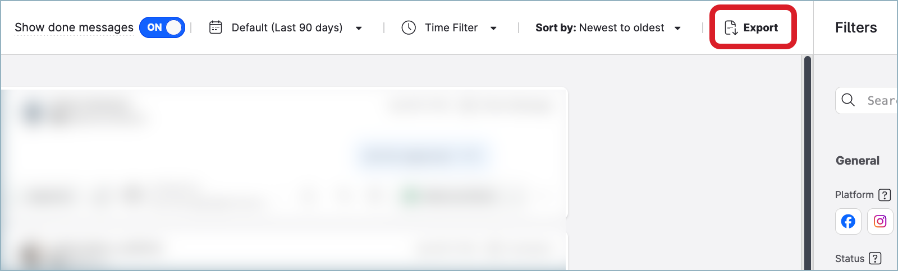
Task: Click the Sort by: Newest to oldest label
Action: click(599, 27)
